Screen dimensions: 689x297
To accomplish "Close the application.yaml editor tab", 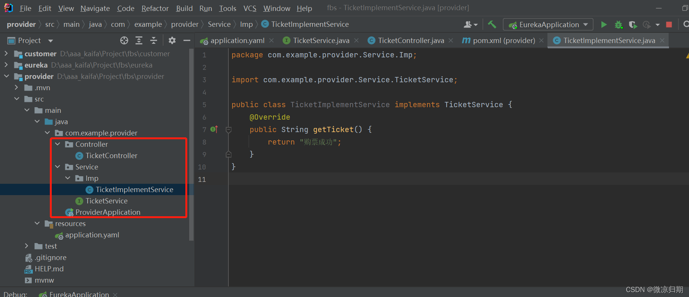I will pyautogui.click(x=271, y=40).
